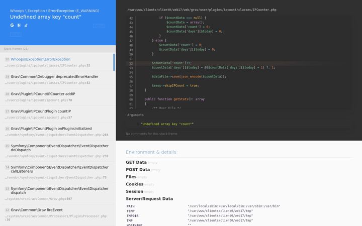Image resolution: width=362 pixels, height=226 pixels.
Task: Click the Cookies section heading
Action: (135, 184)
